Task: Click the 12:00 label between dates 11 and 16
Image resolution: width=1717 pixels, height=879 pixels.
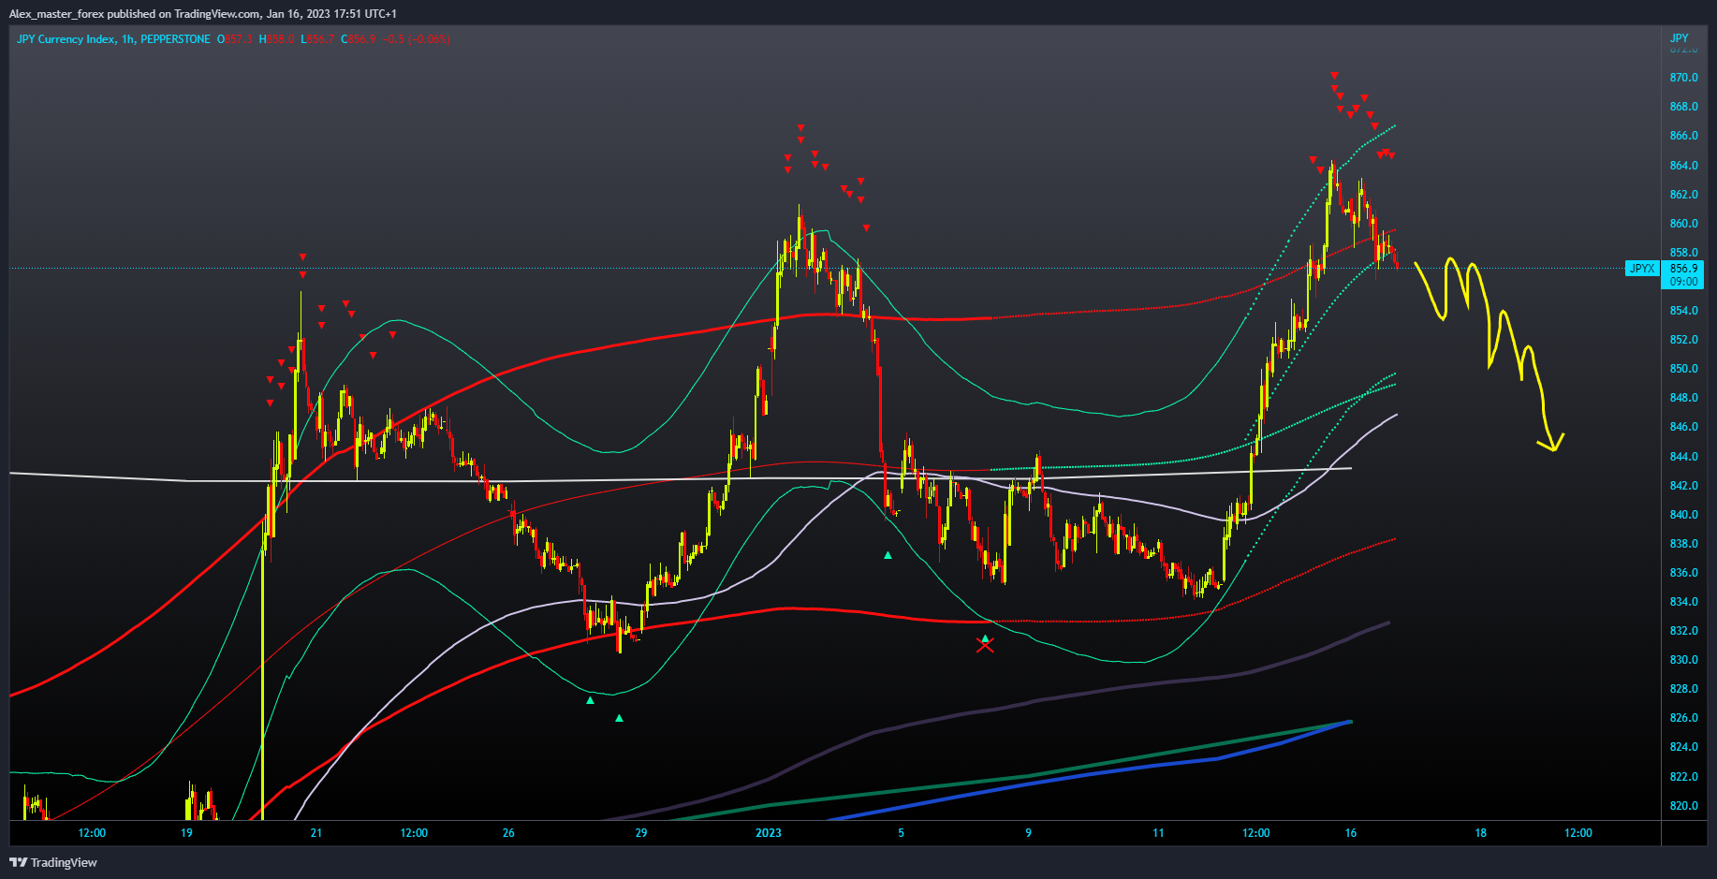Action: pos(1256,833)
